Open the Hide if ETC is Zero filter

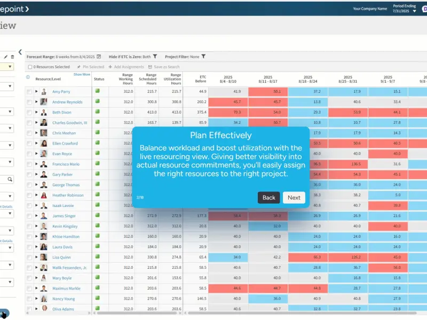point(155,57)
